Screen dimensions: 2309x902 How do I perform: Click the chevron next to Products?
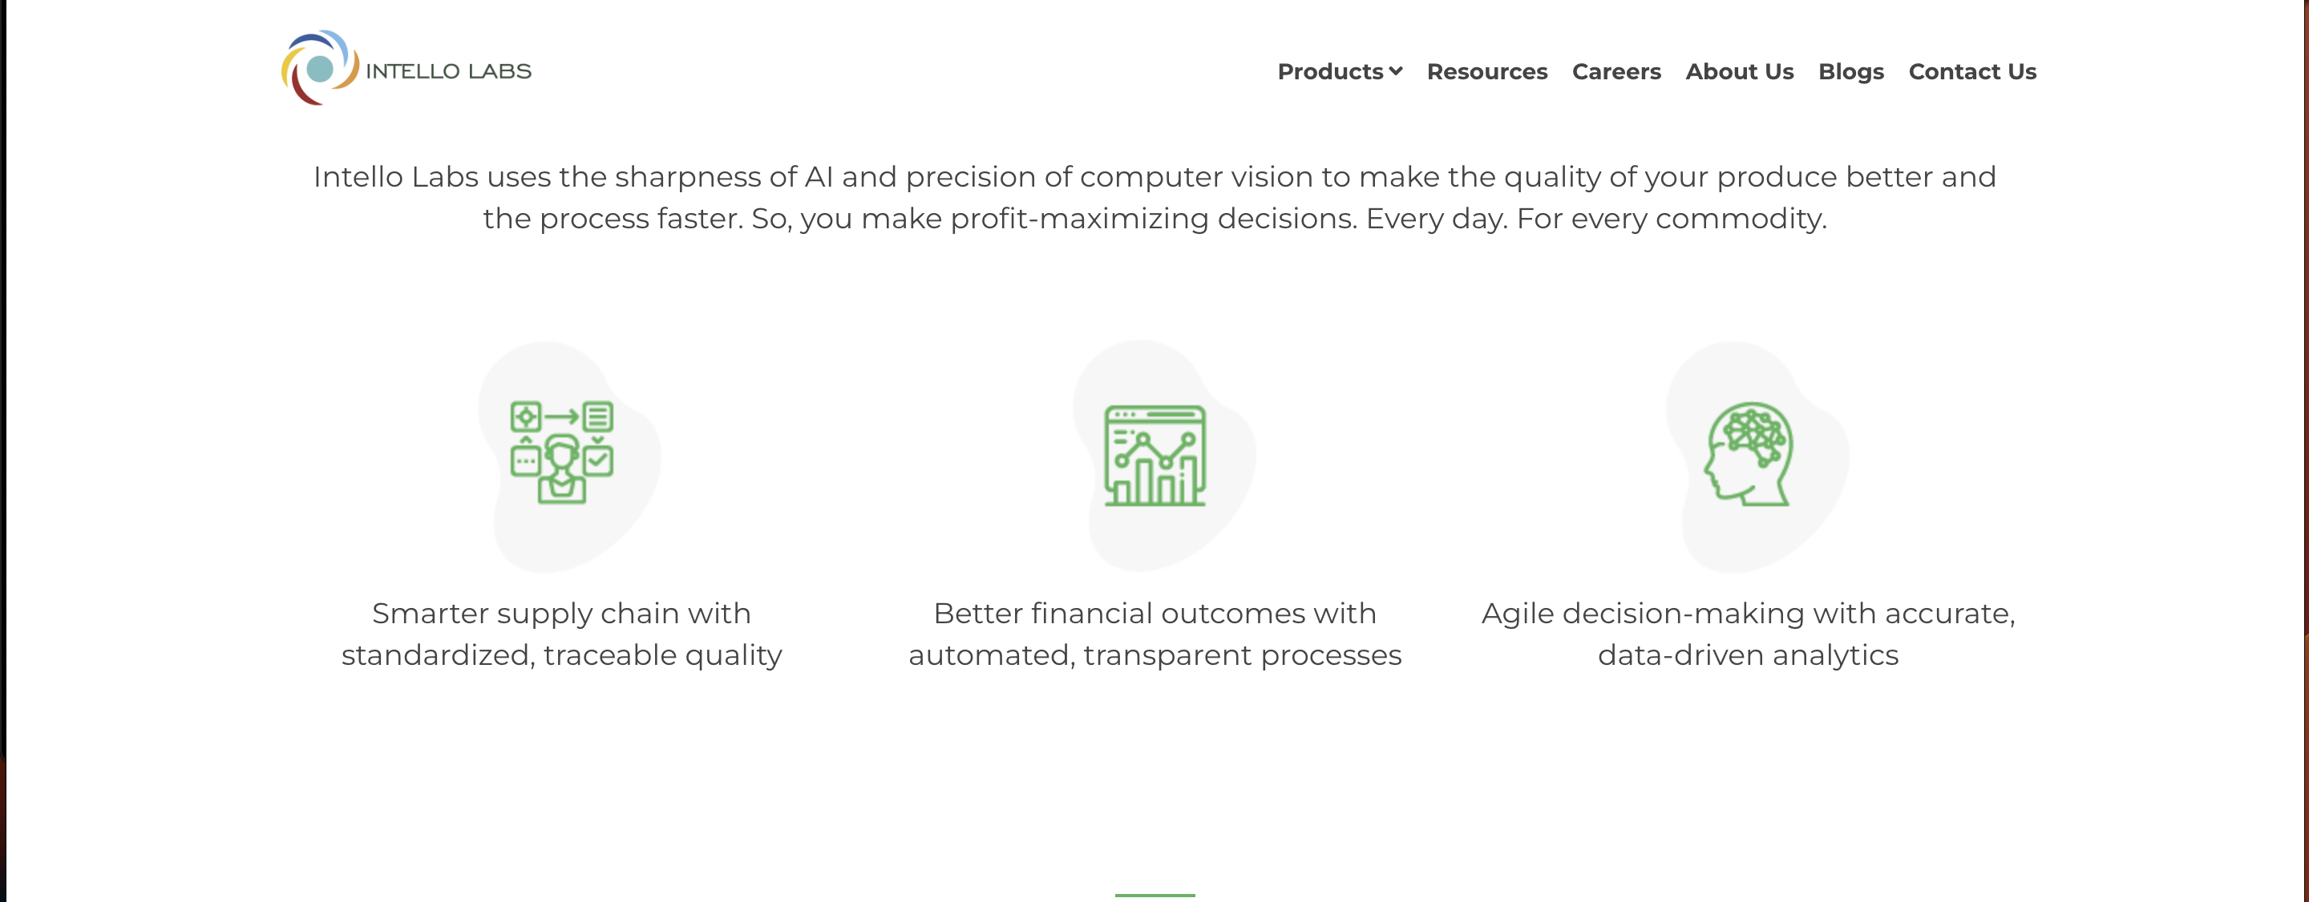1396,71
